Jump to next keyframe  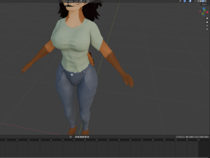point(85,137)
